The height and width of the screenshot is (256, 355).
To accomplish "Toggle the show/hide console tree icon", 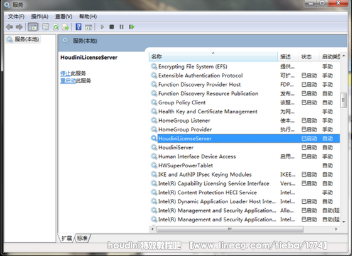I will [x=33, y=27].
